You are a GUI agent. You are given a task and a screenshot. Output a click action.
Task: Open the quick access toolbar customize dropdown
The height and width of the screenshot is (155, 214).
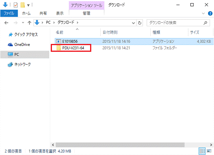point(28,5)
